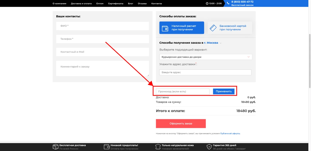The width and height of the screenshot is (311, 151).
Task: Click the bank card icon
Action: point(213,28)
